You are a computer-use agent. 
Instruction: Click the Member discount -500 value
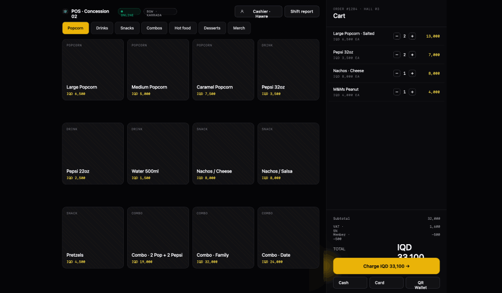point(436,235)
